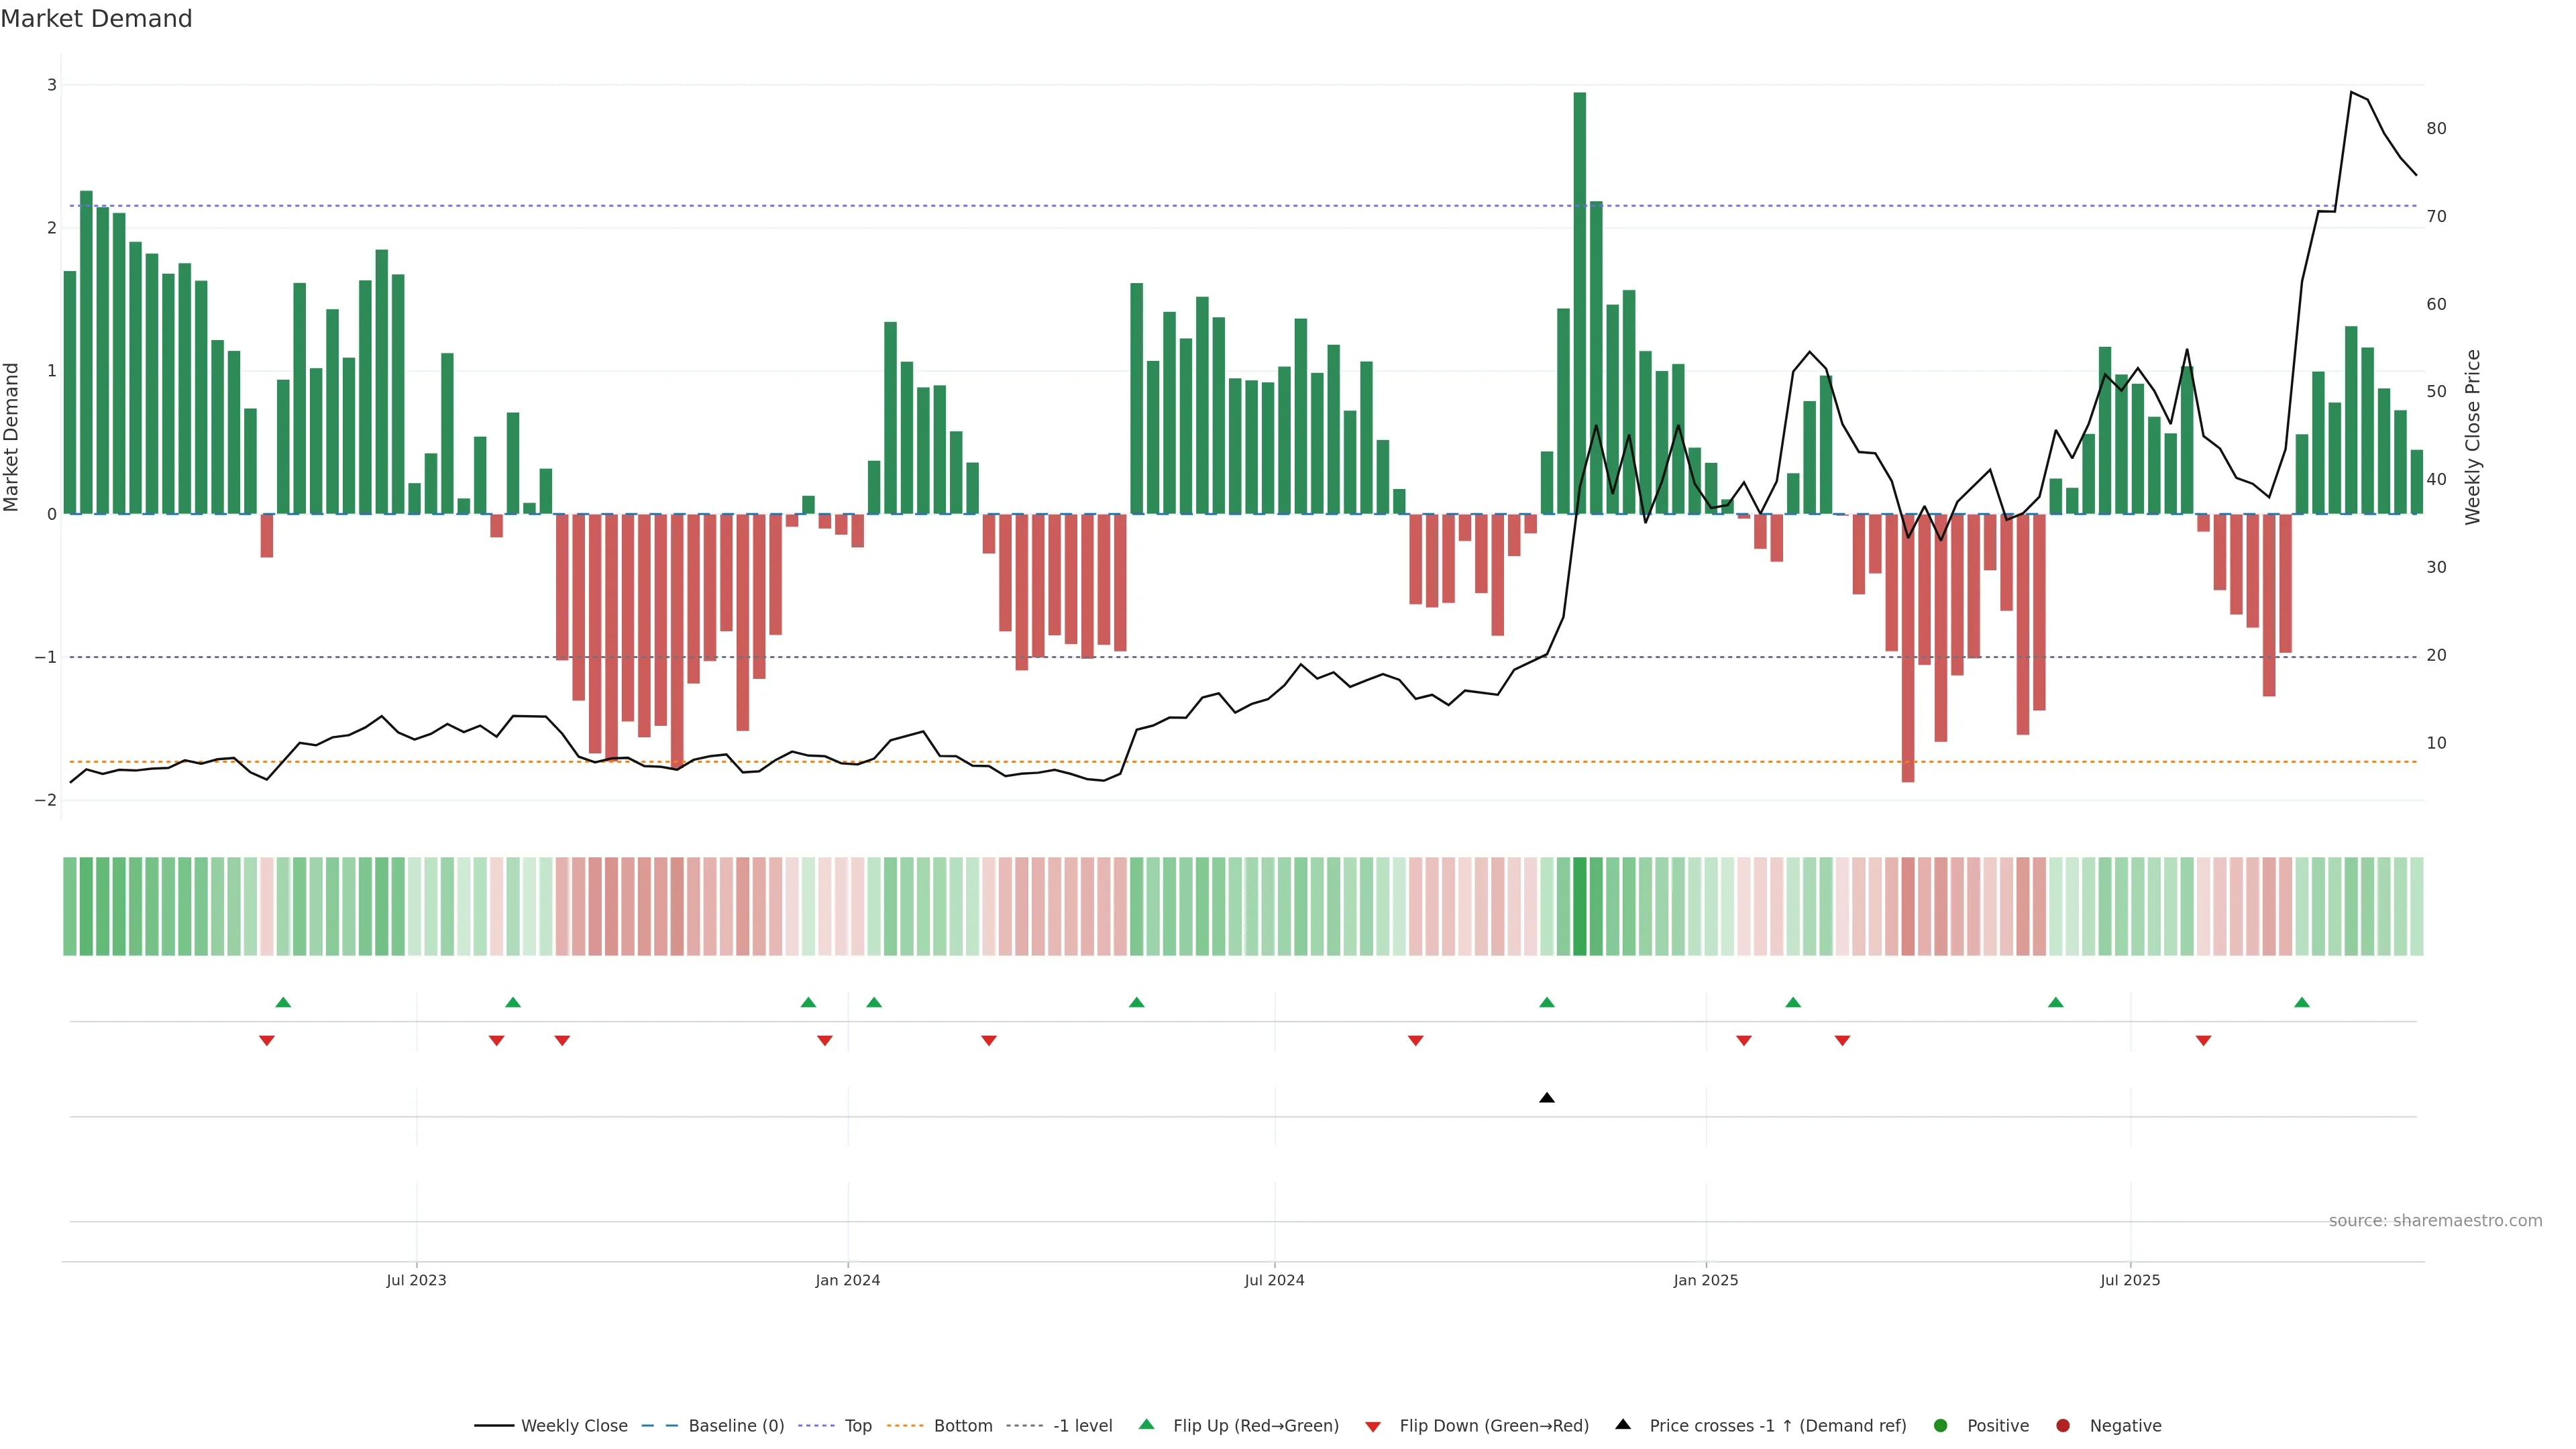The image size is (2576, 1449).
Task: Click the green Positive legend dot
Action: pyautogui.click(x=1941, y=1425)
